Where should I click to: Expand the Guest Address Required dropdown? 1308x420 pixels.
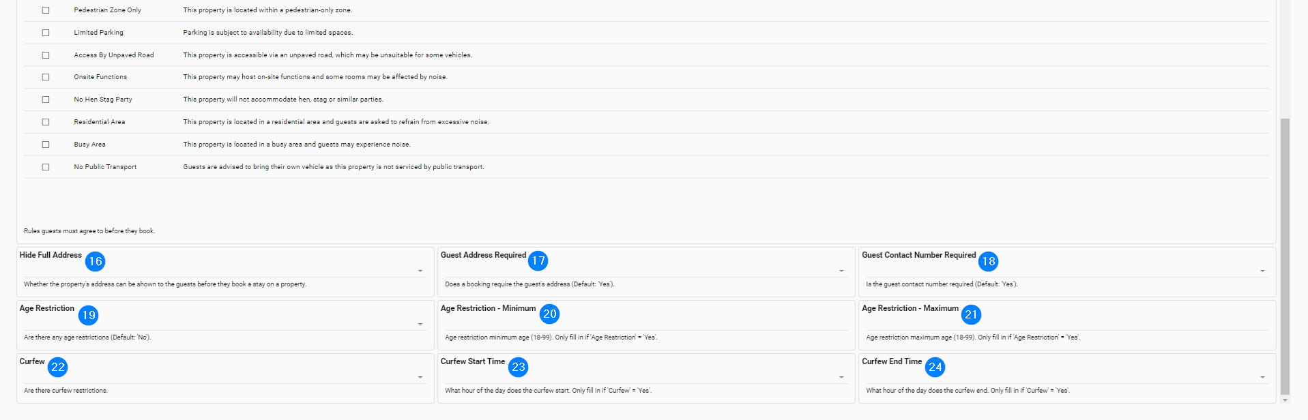point(841,271)
